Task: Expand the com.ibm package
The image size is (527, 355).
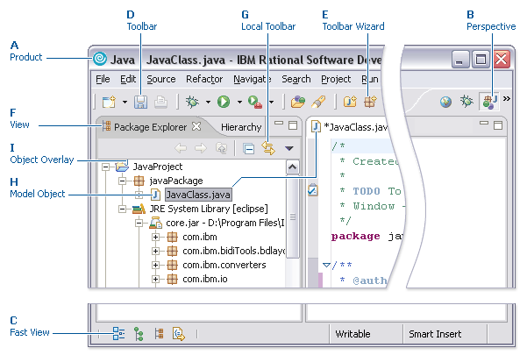Action: point(155,238)
